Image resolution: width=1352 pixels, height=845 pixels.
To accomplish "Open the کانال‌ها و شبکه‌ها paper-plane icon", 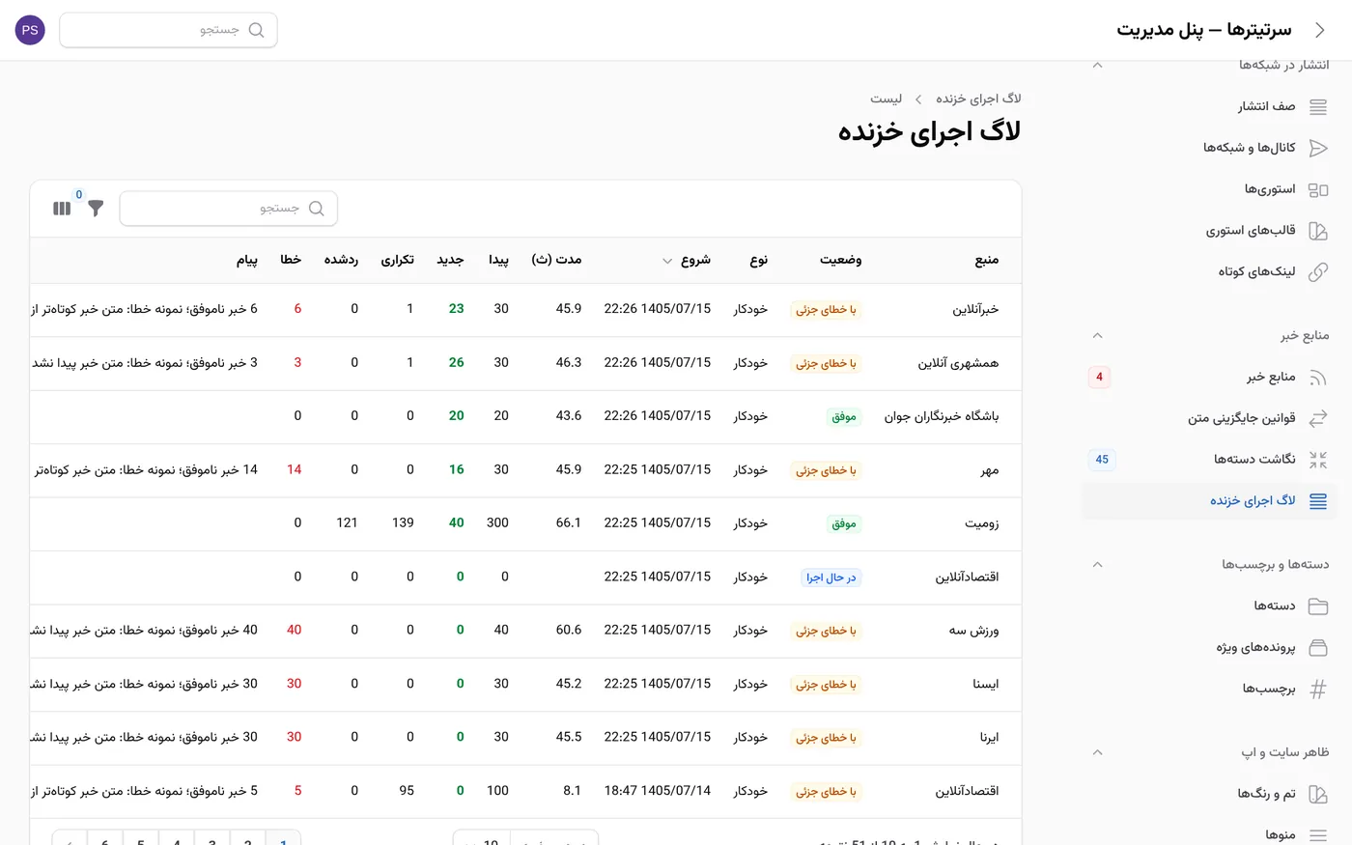I will (x=1318, y=148).
